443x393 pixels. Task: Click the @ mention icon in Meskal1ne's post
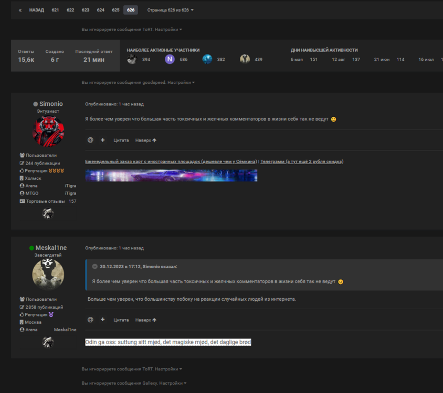tap(90, 320)
